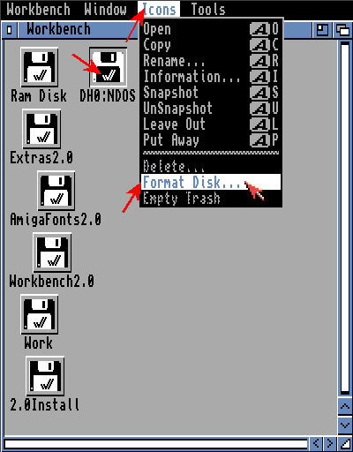Select the Ram Disk icon

(x=40, y=68)
